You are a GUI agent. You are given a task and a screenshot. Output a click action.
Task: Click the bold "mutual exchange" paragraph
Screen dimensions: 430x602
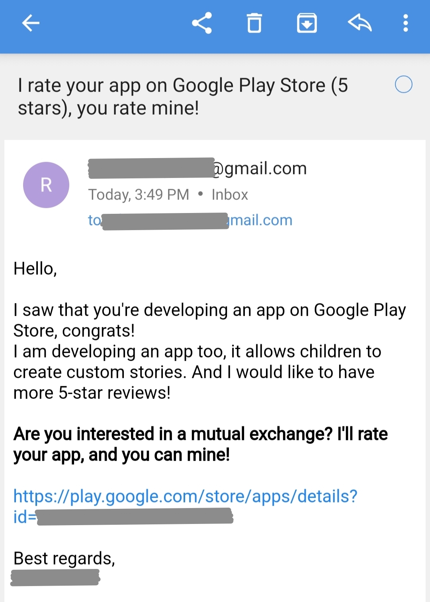tap(200, 444)
